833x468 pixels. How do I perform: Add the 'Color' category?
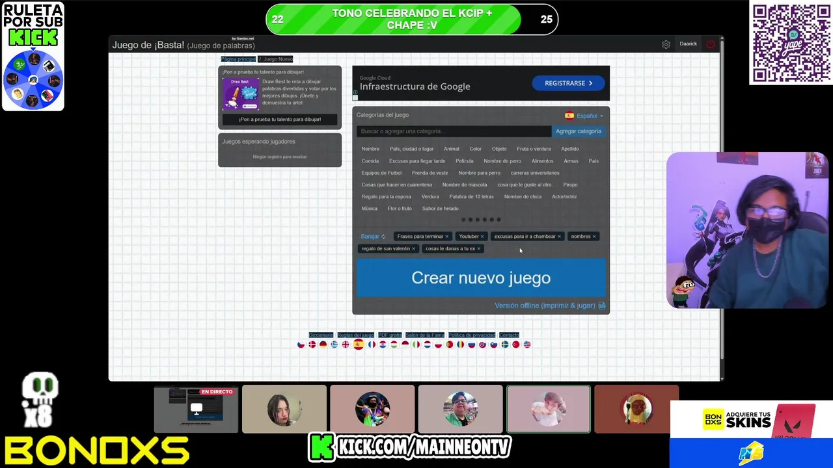476,149
